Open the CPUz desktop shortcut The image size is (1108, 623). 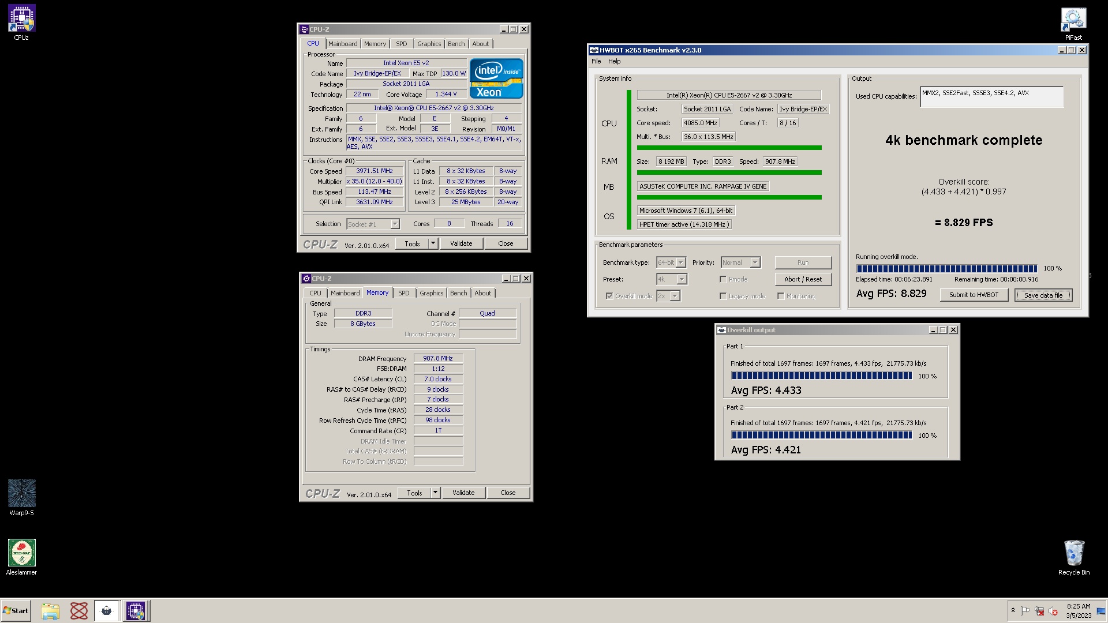pos(21,22)
